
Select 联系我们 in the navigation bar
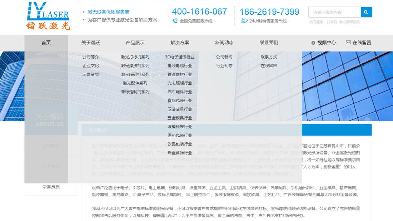pyautogui.click(x=269, y=43)
